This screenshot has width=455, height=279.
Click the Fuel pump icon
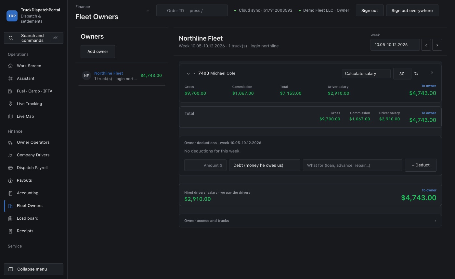pyautogui.click(x=10, y=91)
